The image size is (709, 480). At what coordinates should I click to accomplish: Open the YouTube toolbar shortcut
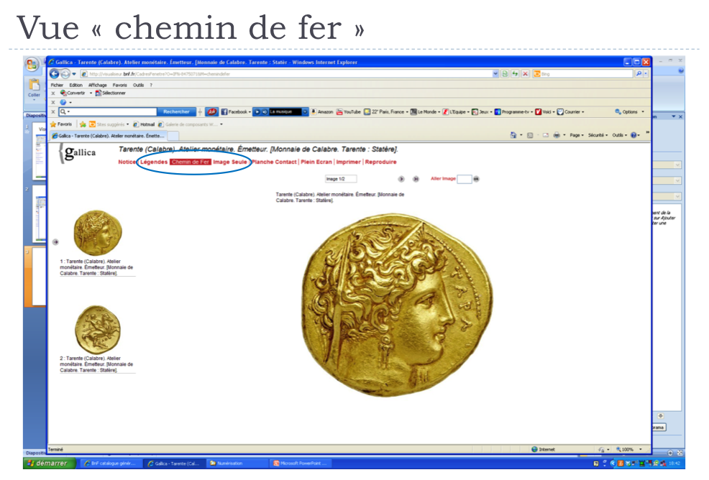(349, 111)
